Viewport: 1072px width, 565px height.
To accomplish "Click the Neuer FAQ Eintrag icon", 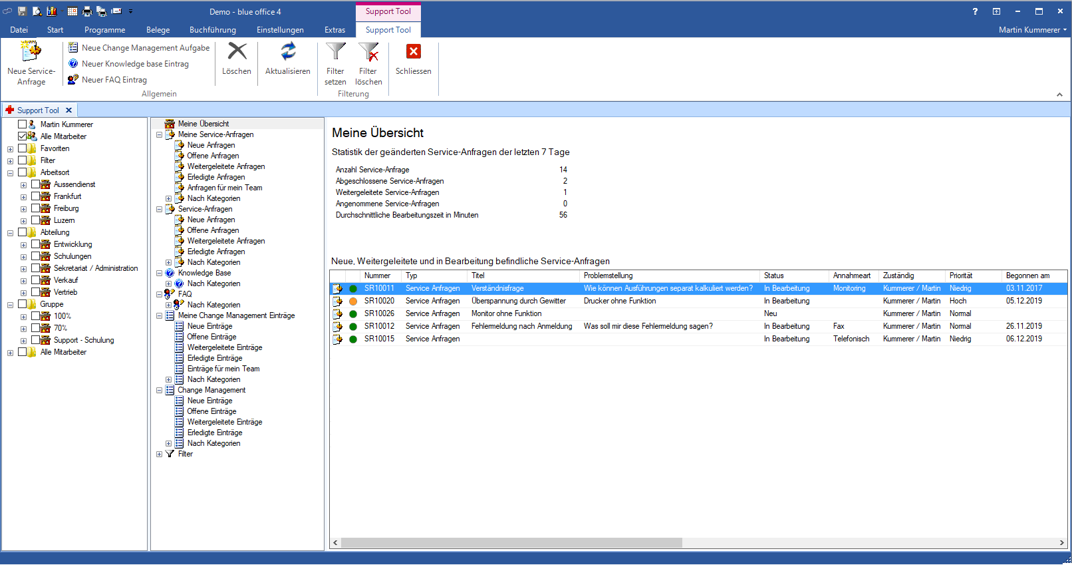I will [73, 80].
